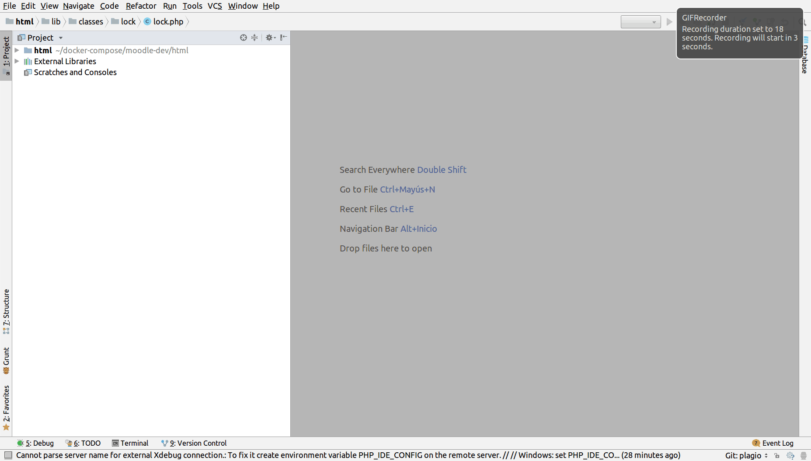Open the Grunt side tab
The image size is (811, 461).
(x=6, y=361)
